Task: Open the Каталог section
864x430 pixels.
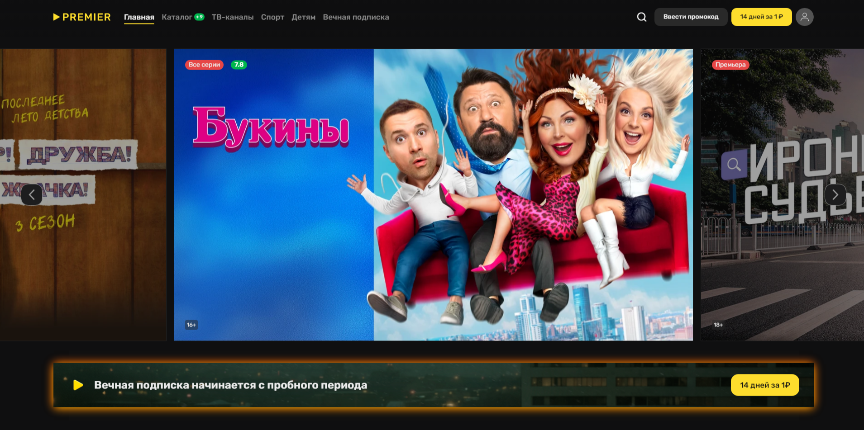Action: coord(177,17)
